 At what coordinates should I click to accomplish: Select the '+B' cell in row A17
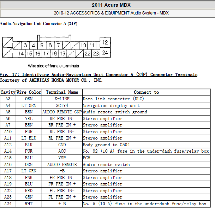62,171
